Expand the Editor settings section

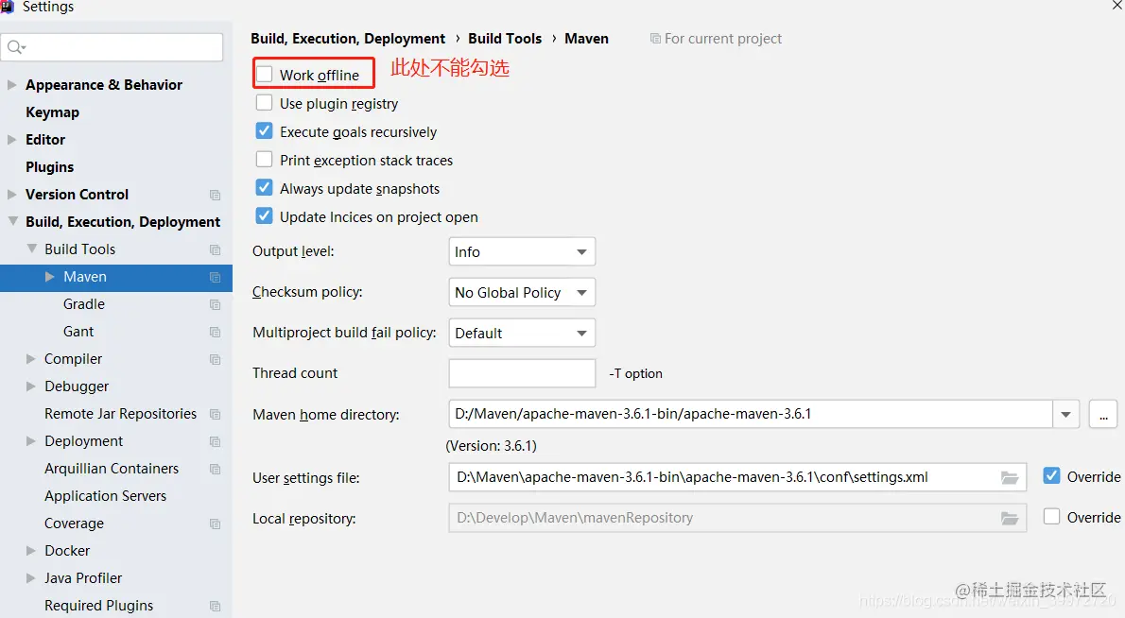pos(12,140)
